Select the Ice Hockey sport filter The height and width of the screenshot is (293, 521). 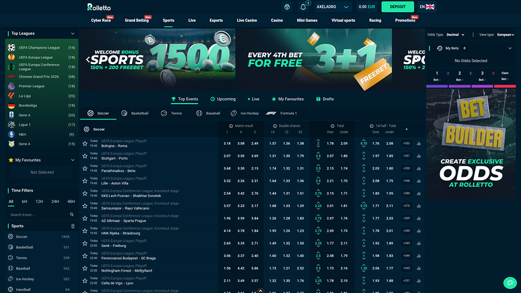pos(244,113)
